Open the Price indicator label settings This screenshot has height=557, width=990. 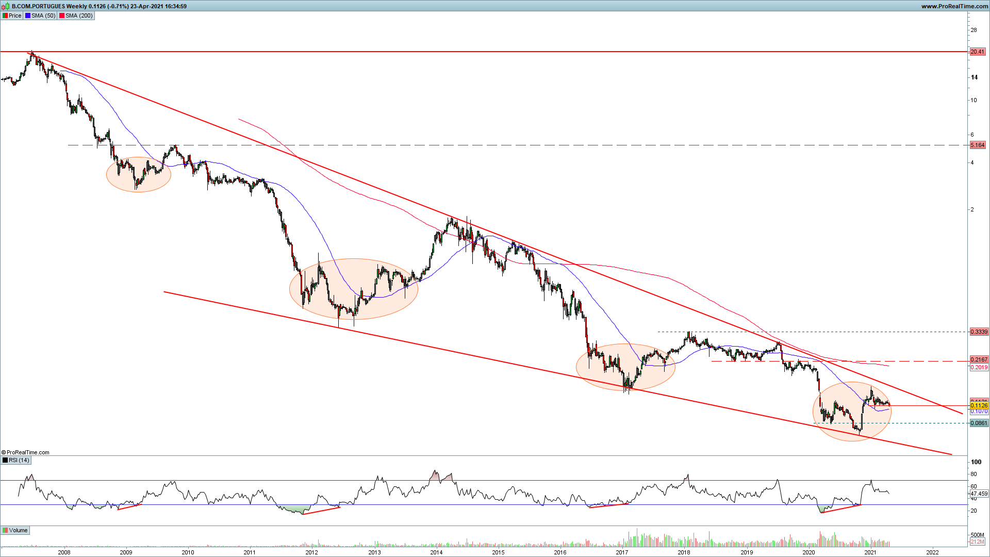[x=15, y=15]
